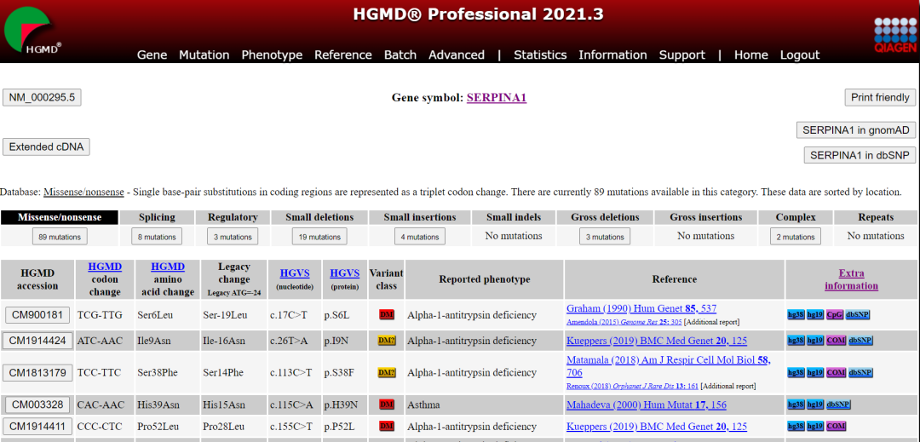Click the dbSNP badge for CM900181
Image resolution: width=920 pixels, height=442 pixels.
[x=857, y=315]
